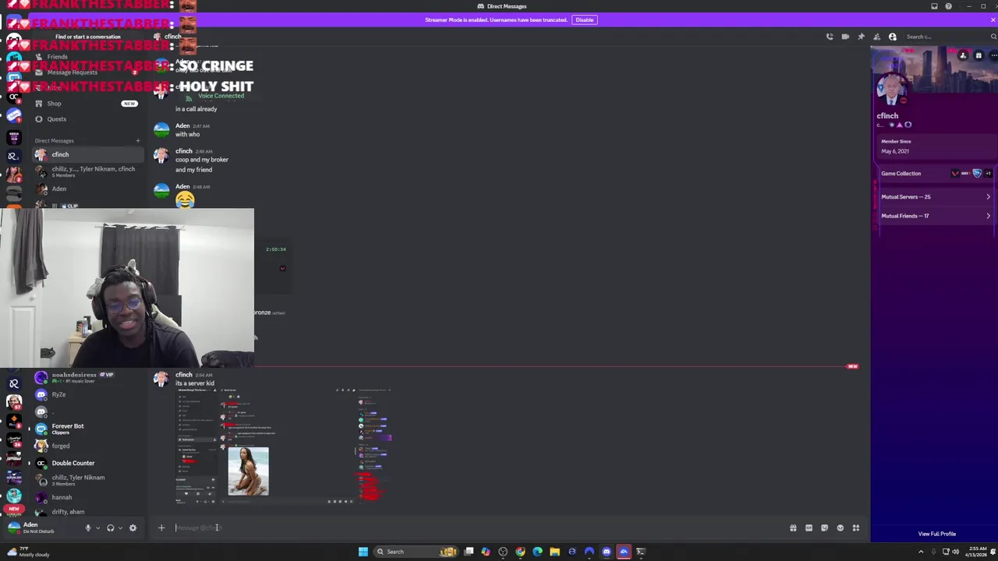Open File Explorer from taskbar
998x561 pixels.
coord(554,552)
